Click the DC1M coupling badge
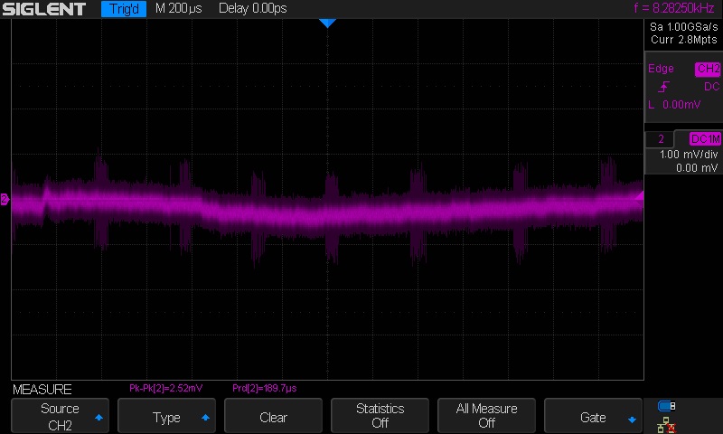723x434 pixels. [705, 139]
